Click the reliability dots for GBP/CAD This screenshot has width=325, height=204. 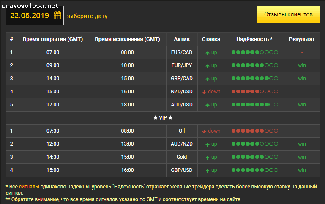click(254, 78)
